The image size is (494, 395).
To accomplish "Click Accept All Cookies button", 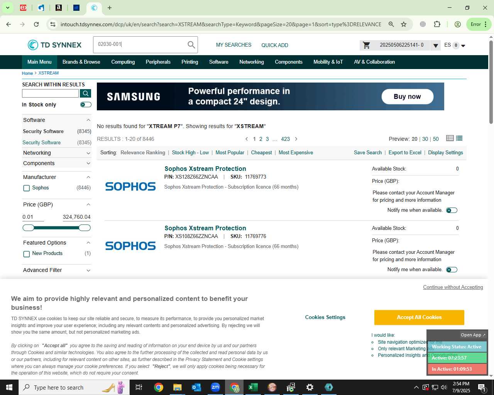I will [419, 317].
